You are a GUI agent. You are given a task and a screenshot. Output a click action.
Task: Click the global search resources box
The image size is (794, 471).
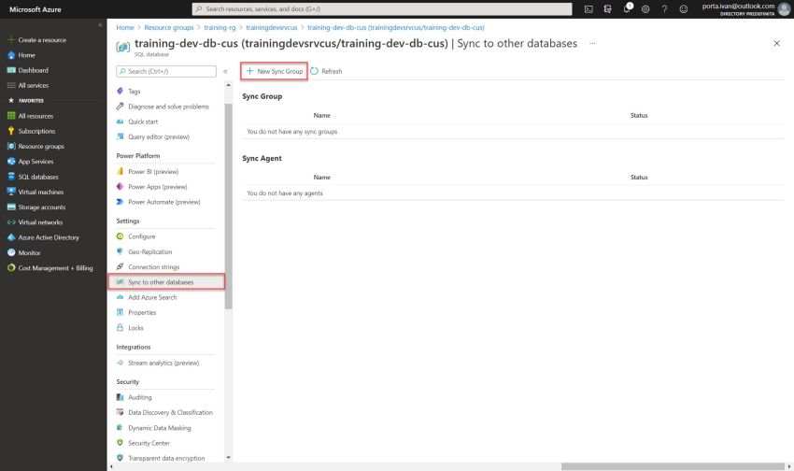(x=382, y=9)
